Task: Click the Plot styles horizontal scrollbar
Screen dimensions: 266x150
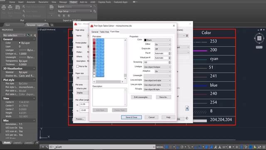Action: click(108, 82)
